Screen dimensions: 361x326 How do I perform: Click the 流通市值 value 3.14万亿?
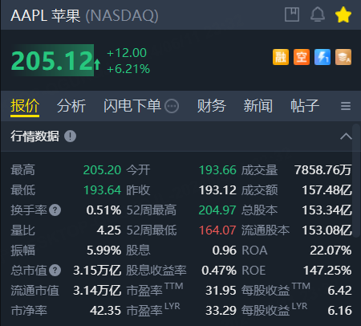pyautogui.click(x=97, y=291)
